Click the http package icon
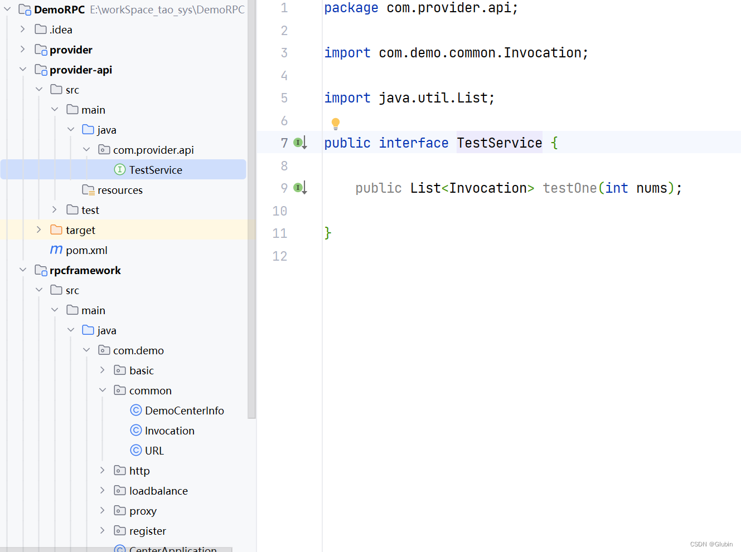Viewport: 741px width, 552px height. coord(120,470)
